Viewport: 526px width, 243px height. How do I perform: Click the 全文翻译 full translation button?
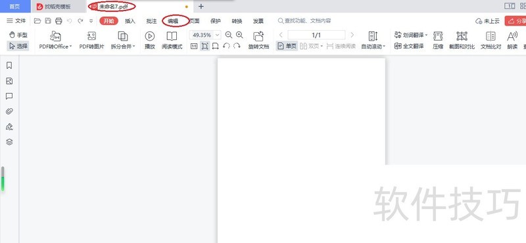click(409, 46)
